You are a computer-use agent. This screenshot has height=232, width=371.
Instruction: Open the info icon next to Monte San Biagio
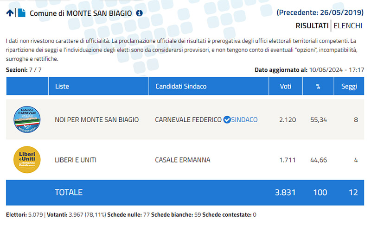point(139,13)
